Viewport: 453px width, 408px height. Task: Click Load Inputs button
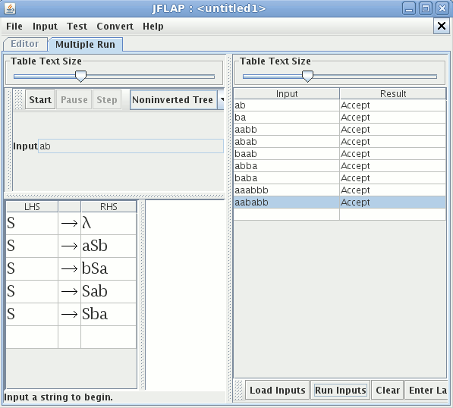[278, 390]
